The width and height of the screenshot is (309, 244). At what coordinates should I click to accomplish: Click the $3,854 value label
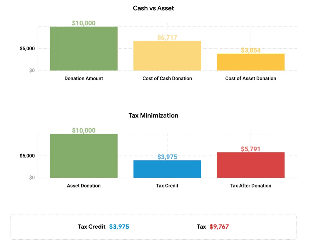pyautogui.click(x=251, y=50)
